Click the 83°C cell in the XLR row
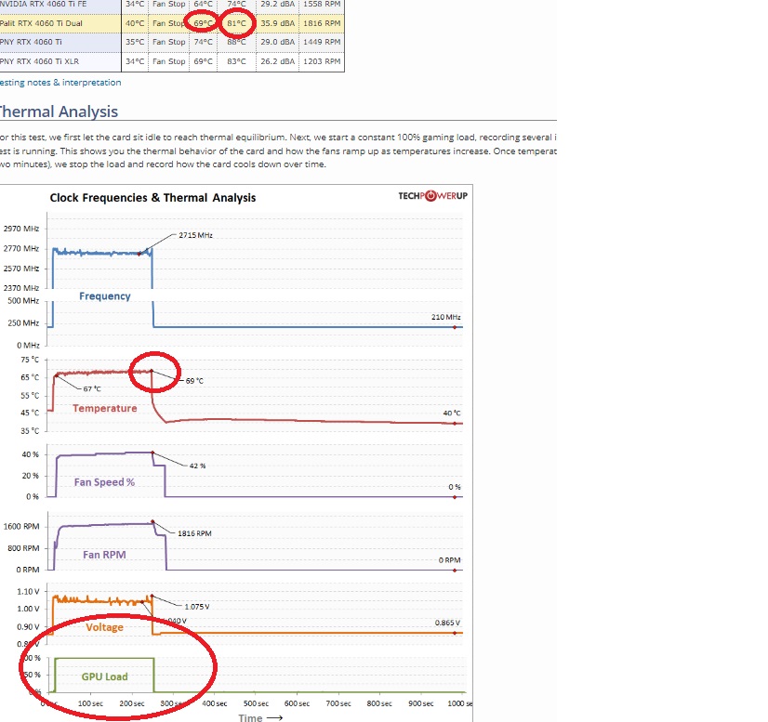The width and height of the screenshot is (768, 722). pyautogui.click(x=236, y=61)
